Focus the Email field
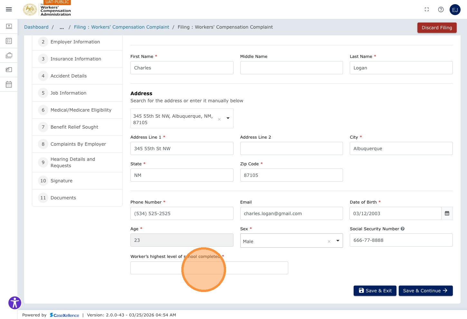Viewport: 467px width, 319px height. [291, 214]
